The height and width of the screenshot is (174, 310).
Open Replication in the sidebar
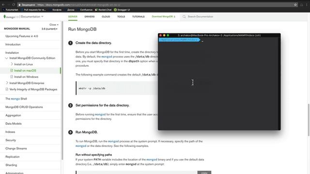point(13,157)
